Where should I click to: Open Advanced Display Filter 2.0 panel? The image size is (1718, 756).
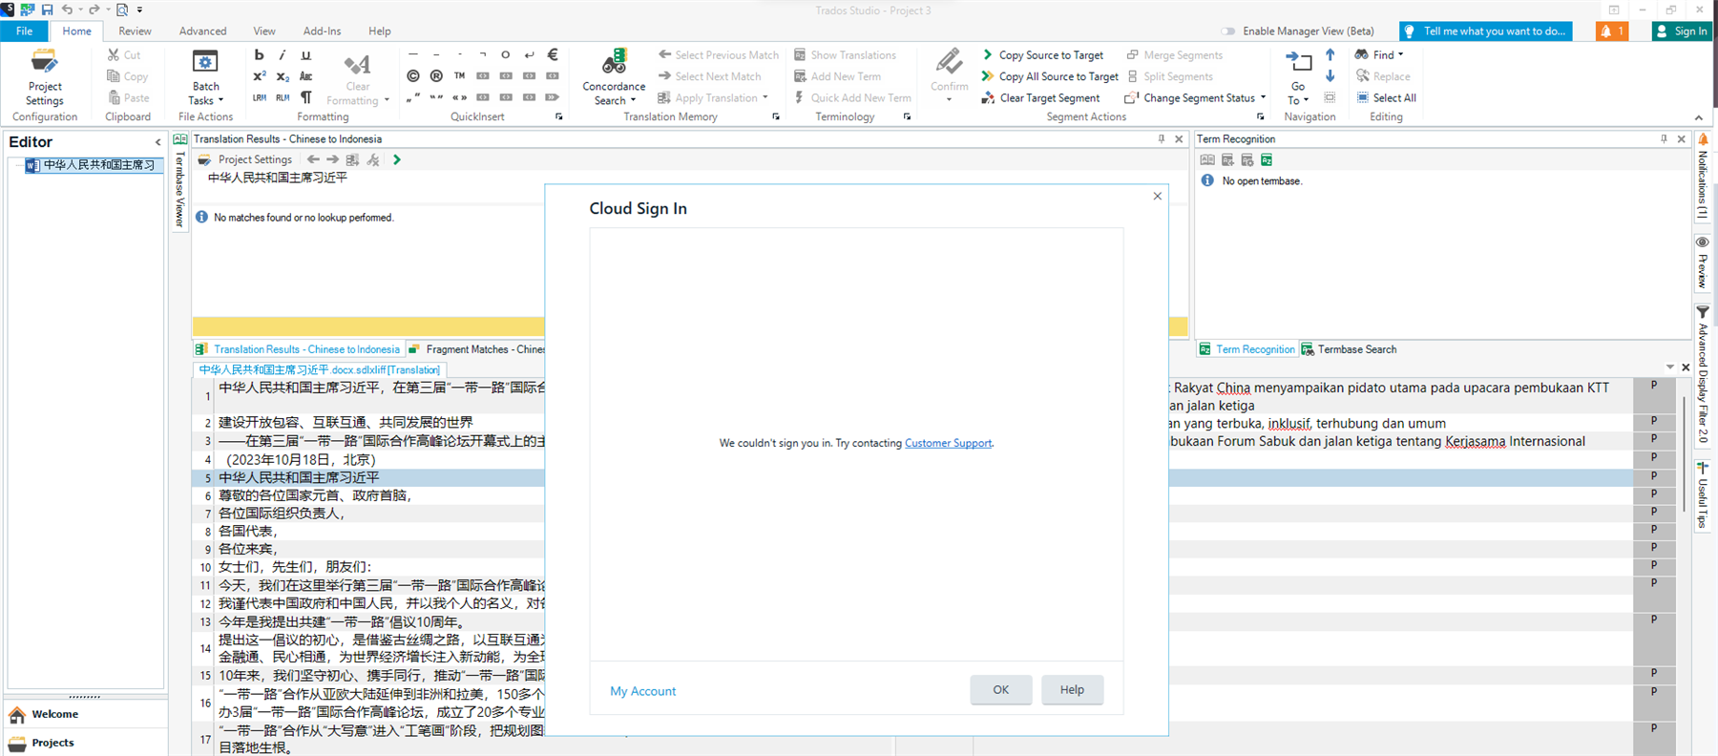click(1703, 375)
